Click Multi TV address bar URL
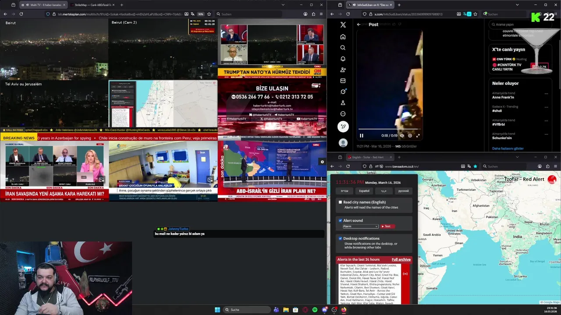Viewport: 561px width, 315px height. [121, 14]
